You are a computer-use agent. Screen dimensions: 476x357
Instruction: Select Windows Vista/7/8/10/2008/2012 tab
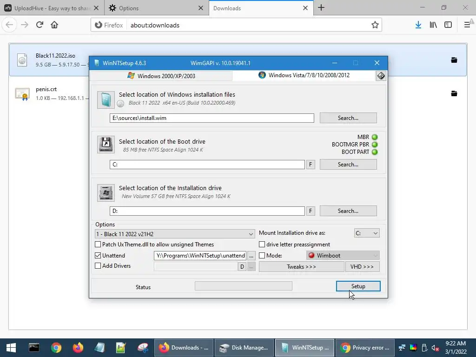[304, 75]
